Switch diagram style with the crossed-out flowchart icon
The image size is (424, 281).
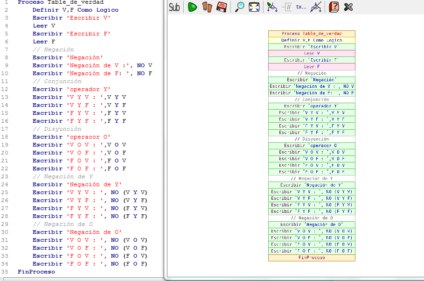point(316,7)
